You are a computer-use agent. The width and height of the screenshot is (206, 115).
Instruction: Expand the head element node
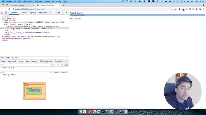3,20
